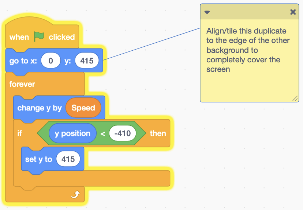Click the blue y position reporter
This screenshot has width=303, height=210.
point(72,133)
